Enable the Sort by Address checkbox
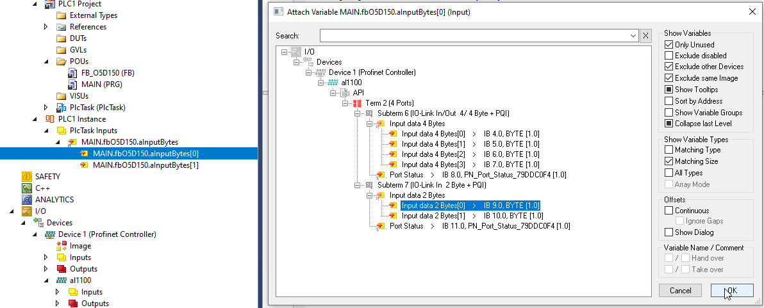This screenshot has width=764, height=308. click(x=669, y=101)
